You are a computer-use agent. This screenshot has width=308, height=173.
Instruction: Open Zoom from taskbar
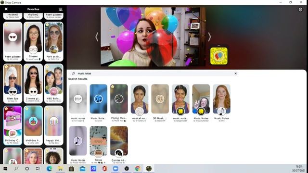pyautogui.click(x=115, y=169)
